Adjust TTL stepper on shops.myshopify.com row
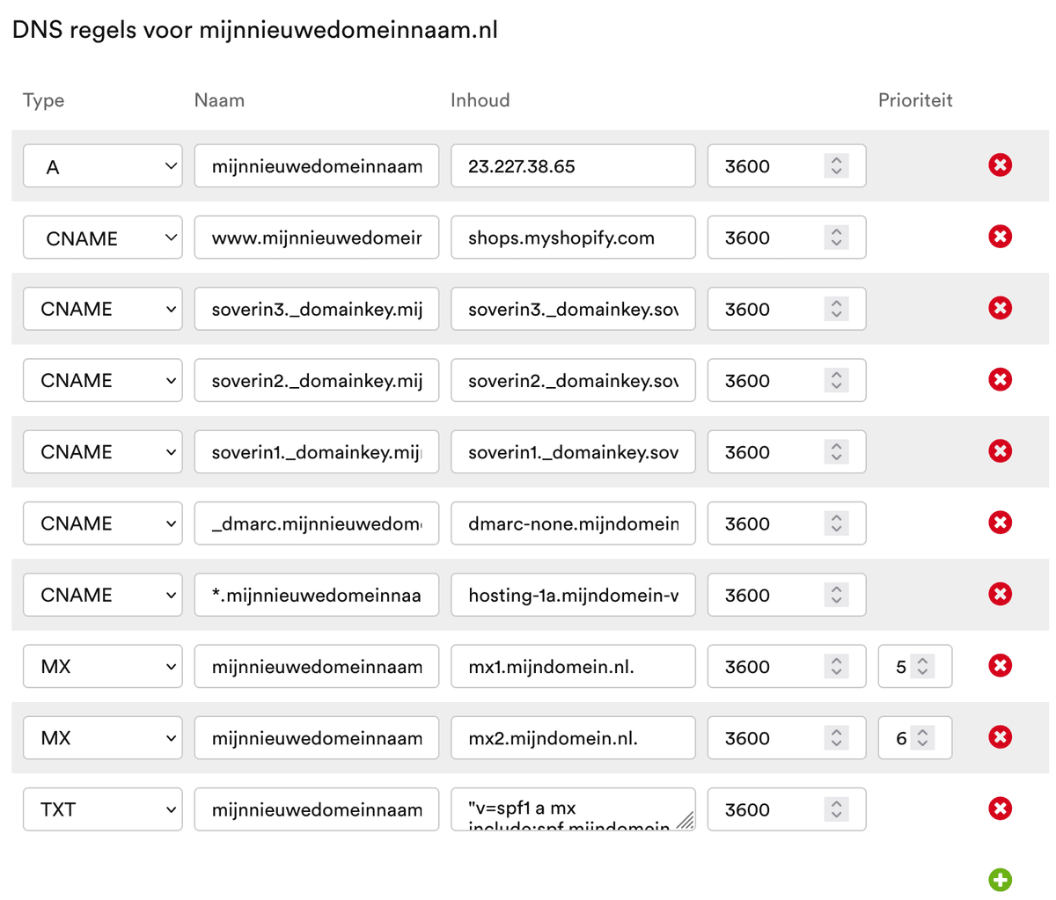This screenshot has width=1056, height=900. (837, 238)
